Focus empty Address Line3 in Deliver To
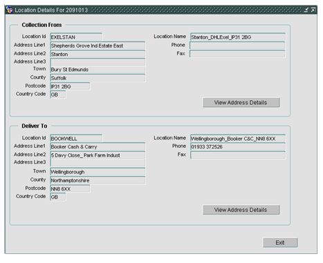 coord(98,163)
